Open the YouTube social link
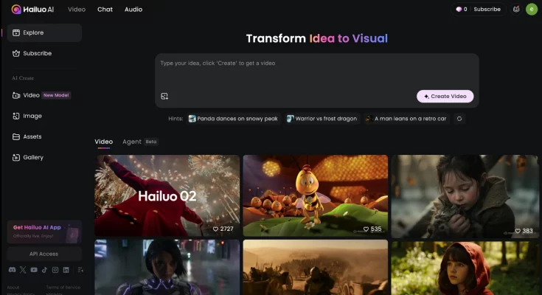Image resolution: width=542 pixels, height=295 pixels. pyautogui.click(x=34, y=270)
